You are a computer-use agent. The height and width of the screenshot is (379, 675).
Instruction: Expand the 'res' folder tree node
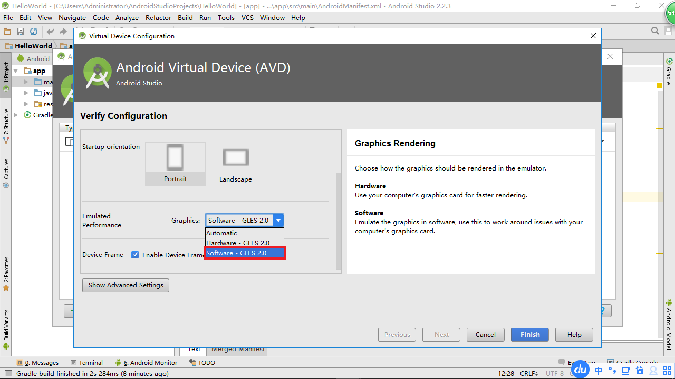tap(27, 104)
